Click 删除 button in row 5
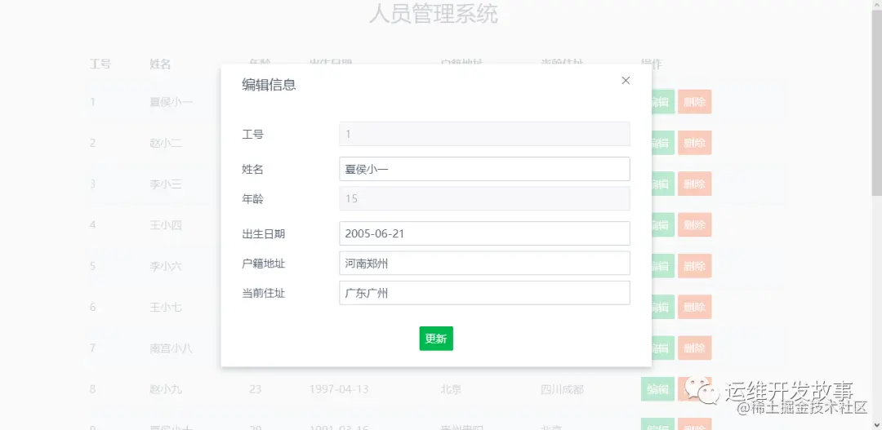The width and height of the screenshot is (882, 430). 695,266
